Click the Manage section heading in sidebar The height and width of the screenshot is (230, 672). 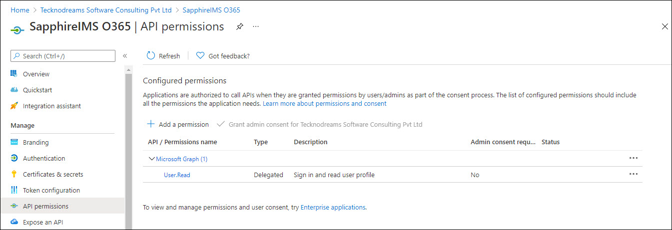[22, 126]
